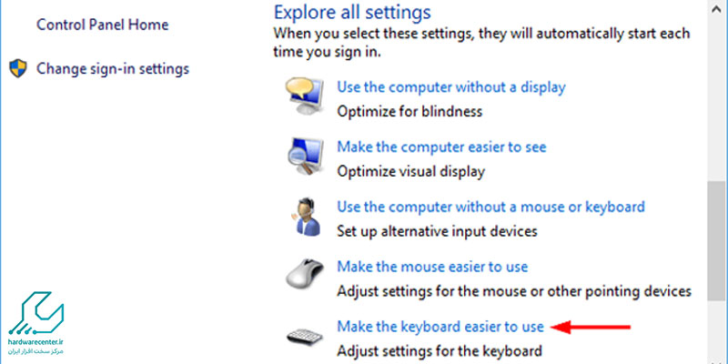Click the person with headset icon
Screen dimensions: 728x364
[x=306, y=217]
